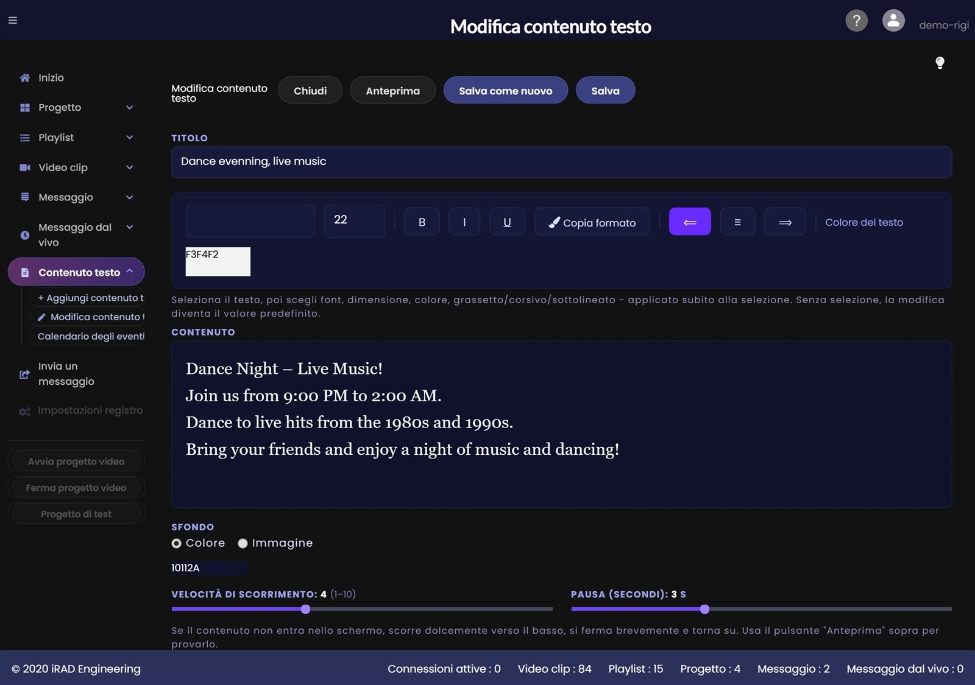
Task: Select the Colore background radio button
Action: coord(177,543)
